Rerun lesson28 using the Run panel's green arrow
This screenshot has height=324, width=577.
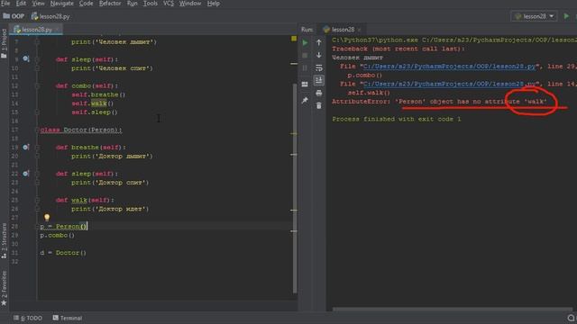point(305,42)
